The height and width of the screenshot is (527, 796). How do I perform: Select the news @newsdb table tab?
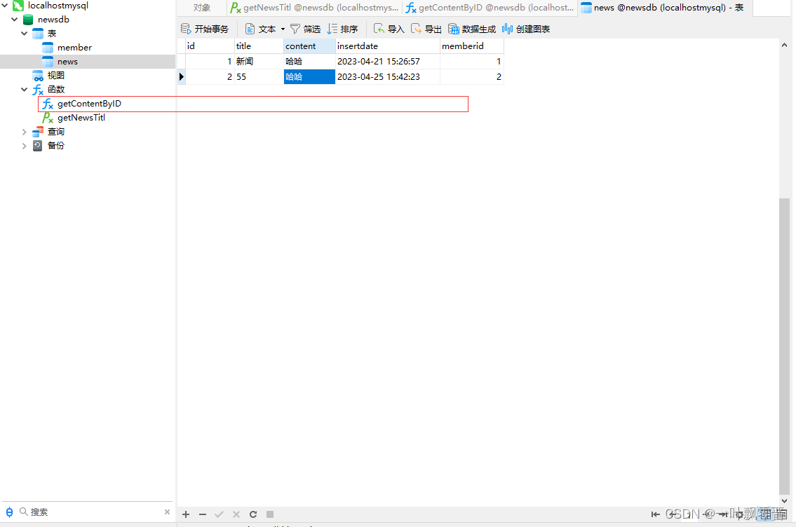click(665, 8)
